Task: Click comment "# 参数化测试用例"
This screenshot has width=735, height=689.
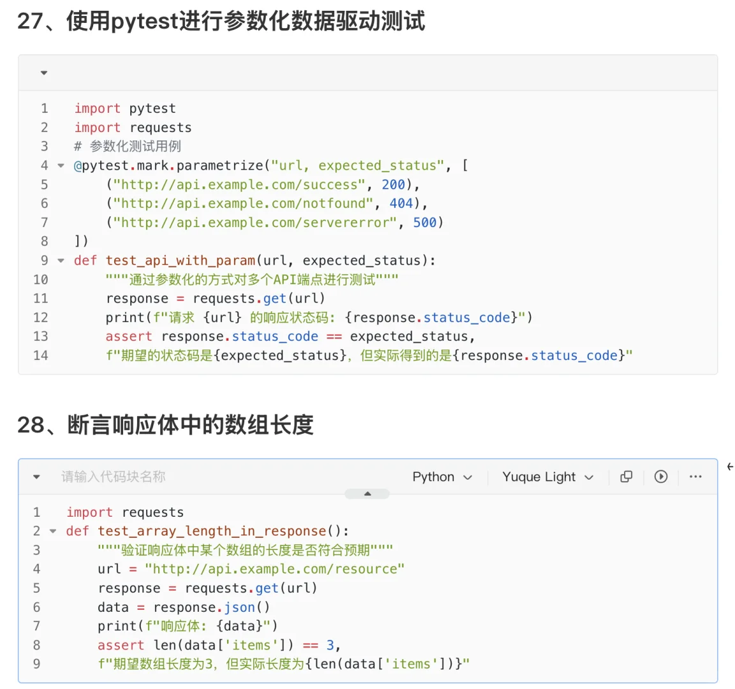Action: coord(128,146)
